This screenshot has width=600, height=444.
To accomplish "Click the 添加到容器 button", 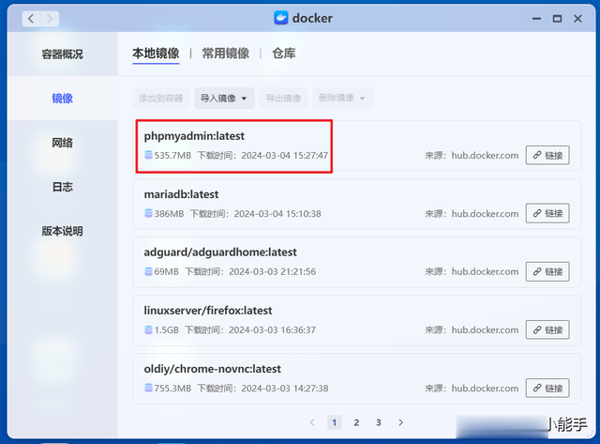I will click(x=160, y=98).
